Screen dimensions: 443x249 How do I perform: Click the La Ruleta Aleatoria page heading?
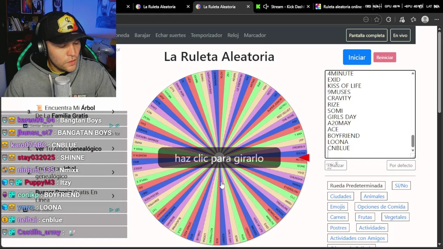pos(219,57)
